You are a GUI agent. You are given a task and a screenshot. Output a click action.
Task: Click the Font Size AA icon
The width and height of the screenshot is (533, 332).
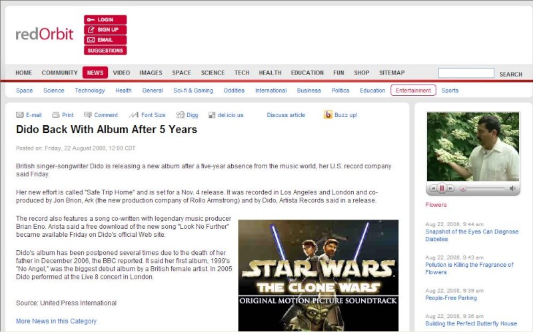(x=134, y=115)
